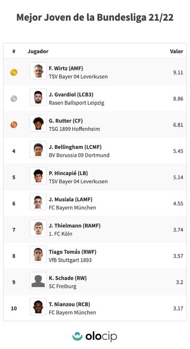Click K. Schade placeholder silhouette avatar
Viewport: 190px width, 349px height.
38,281
